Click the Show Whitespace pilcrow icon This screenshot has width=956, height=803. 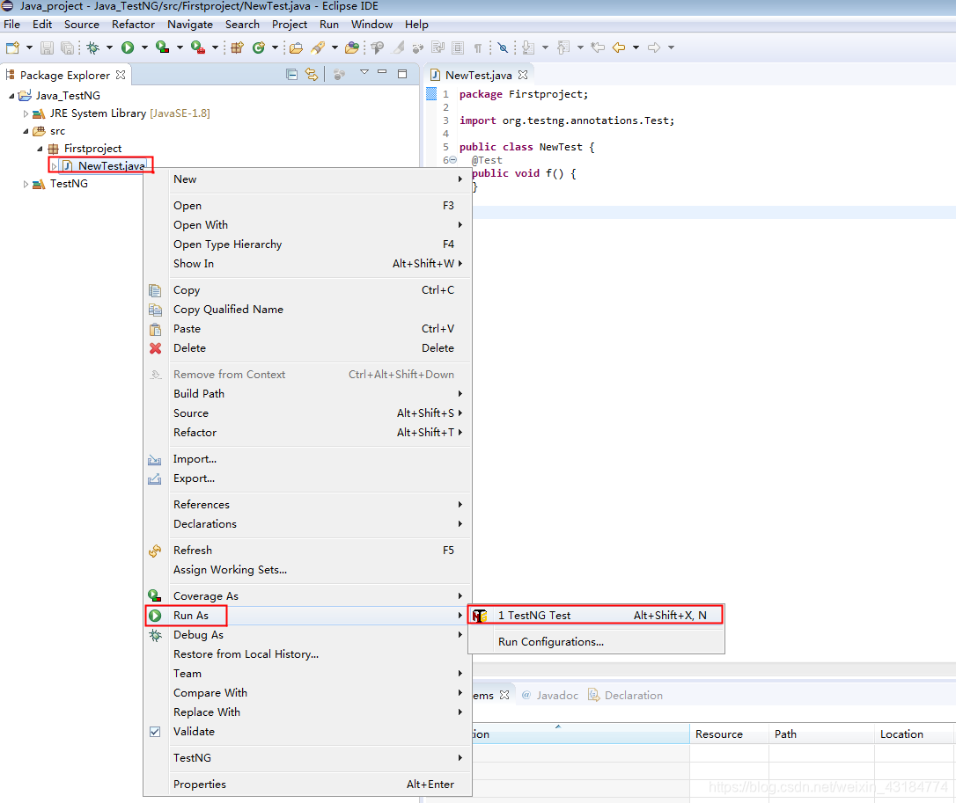(478, 47)
